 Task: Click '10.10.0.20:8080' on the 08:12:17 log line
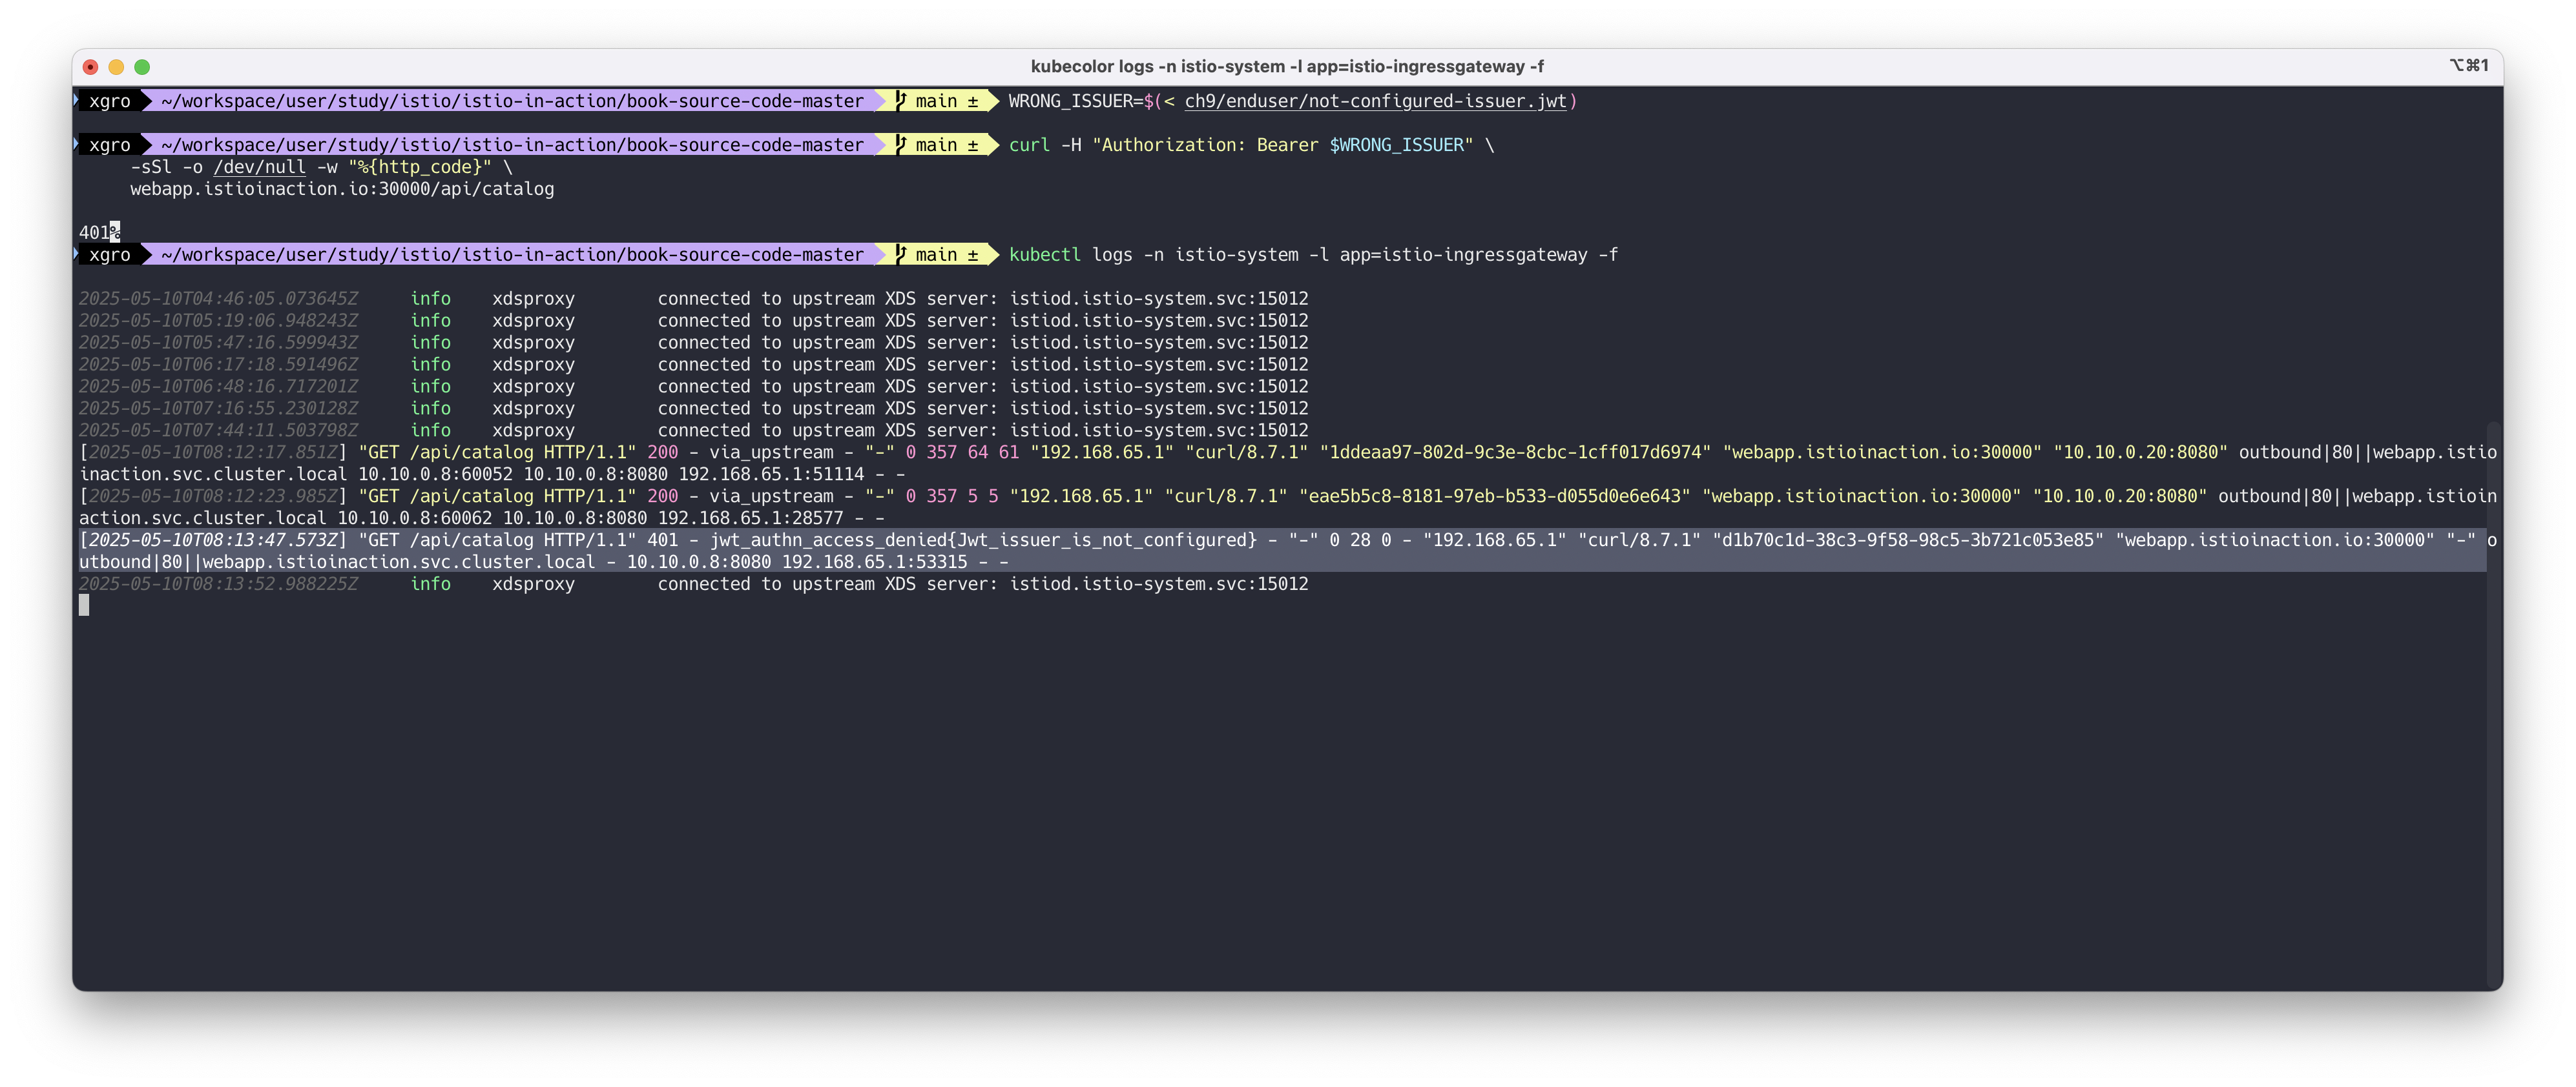[2141, 452]
